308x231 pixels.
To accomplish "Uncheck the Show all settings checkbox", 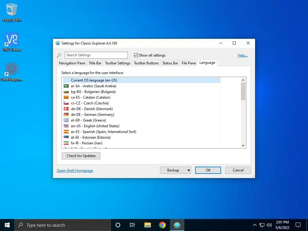I will tap(136, 55).
